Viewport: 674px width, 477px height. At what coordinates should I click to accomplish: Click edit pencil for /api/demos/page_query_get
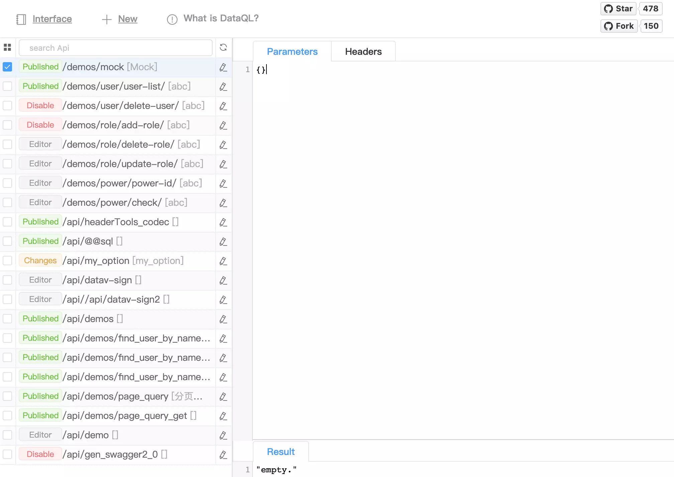pyautogui.click(x=223, y=416)
